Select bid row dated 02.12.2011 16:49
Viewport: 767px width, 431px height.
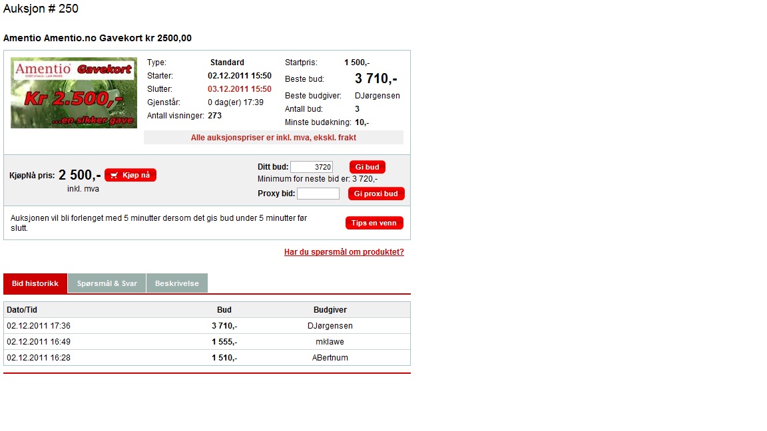pyautogui.click(x=207, y=342)
